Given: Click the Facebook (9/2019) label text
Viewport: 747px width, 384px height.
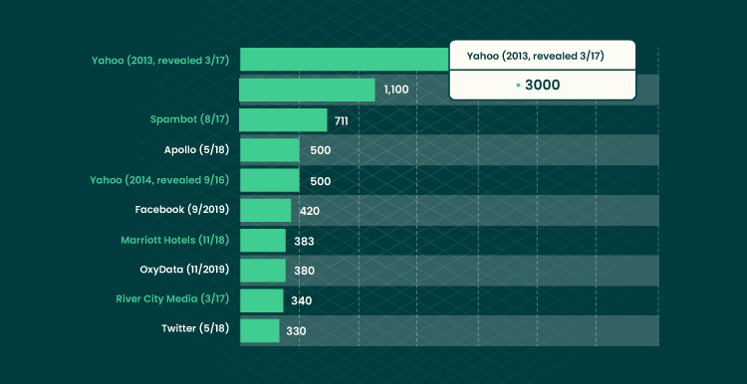Looking at the screenshot, I should pyautogui.click(x=182, y=210).
